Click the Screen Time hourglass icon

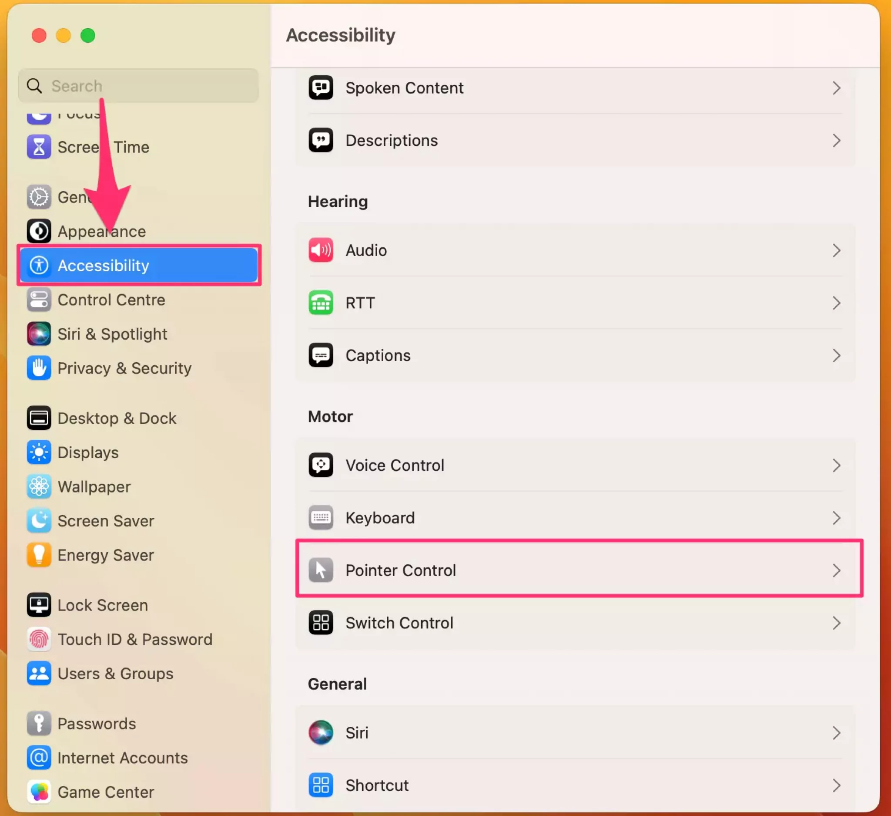tap(39, 147)
